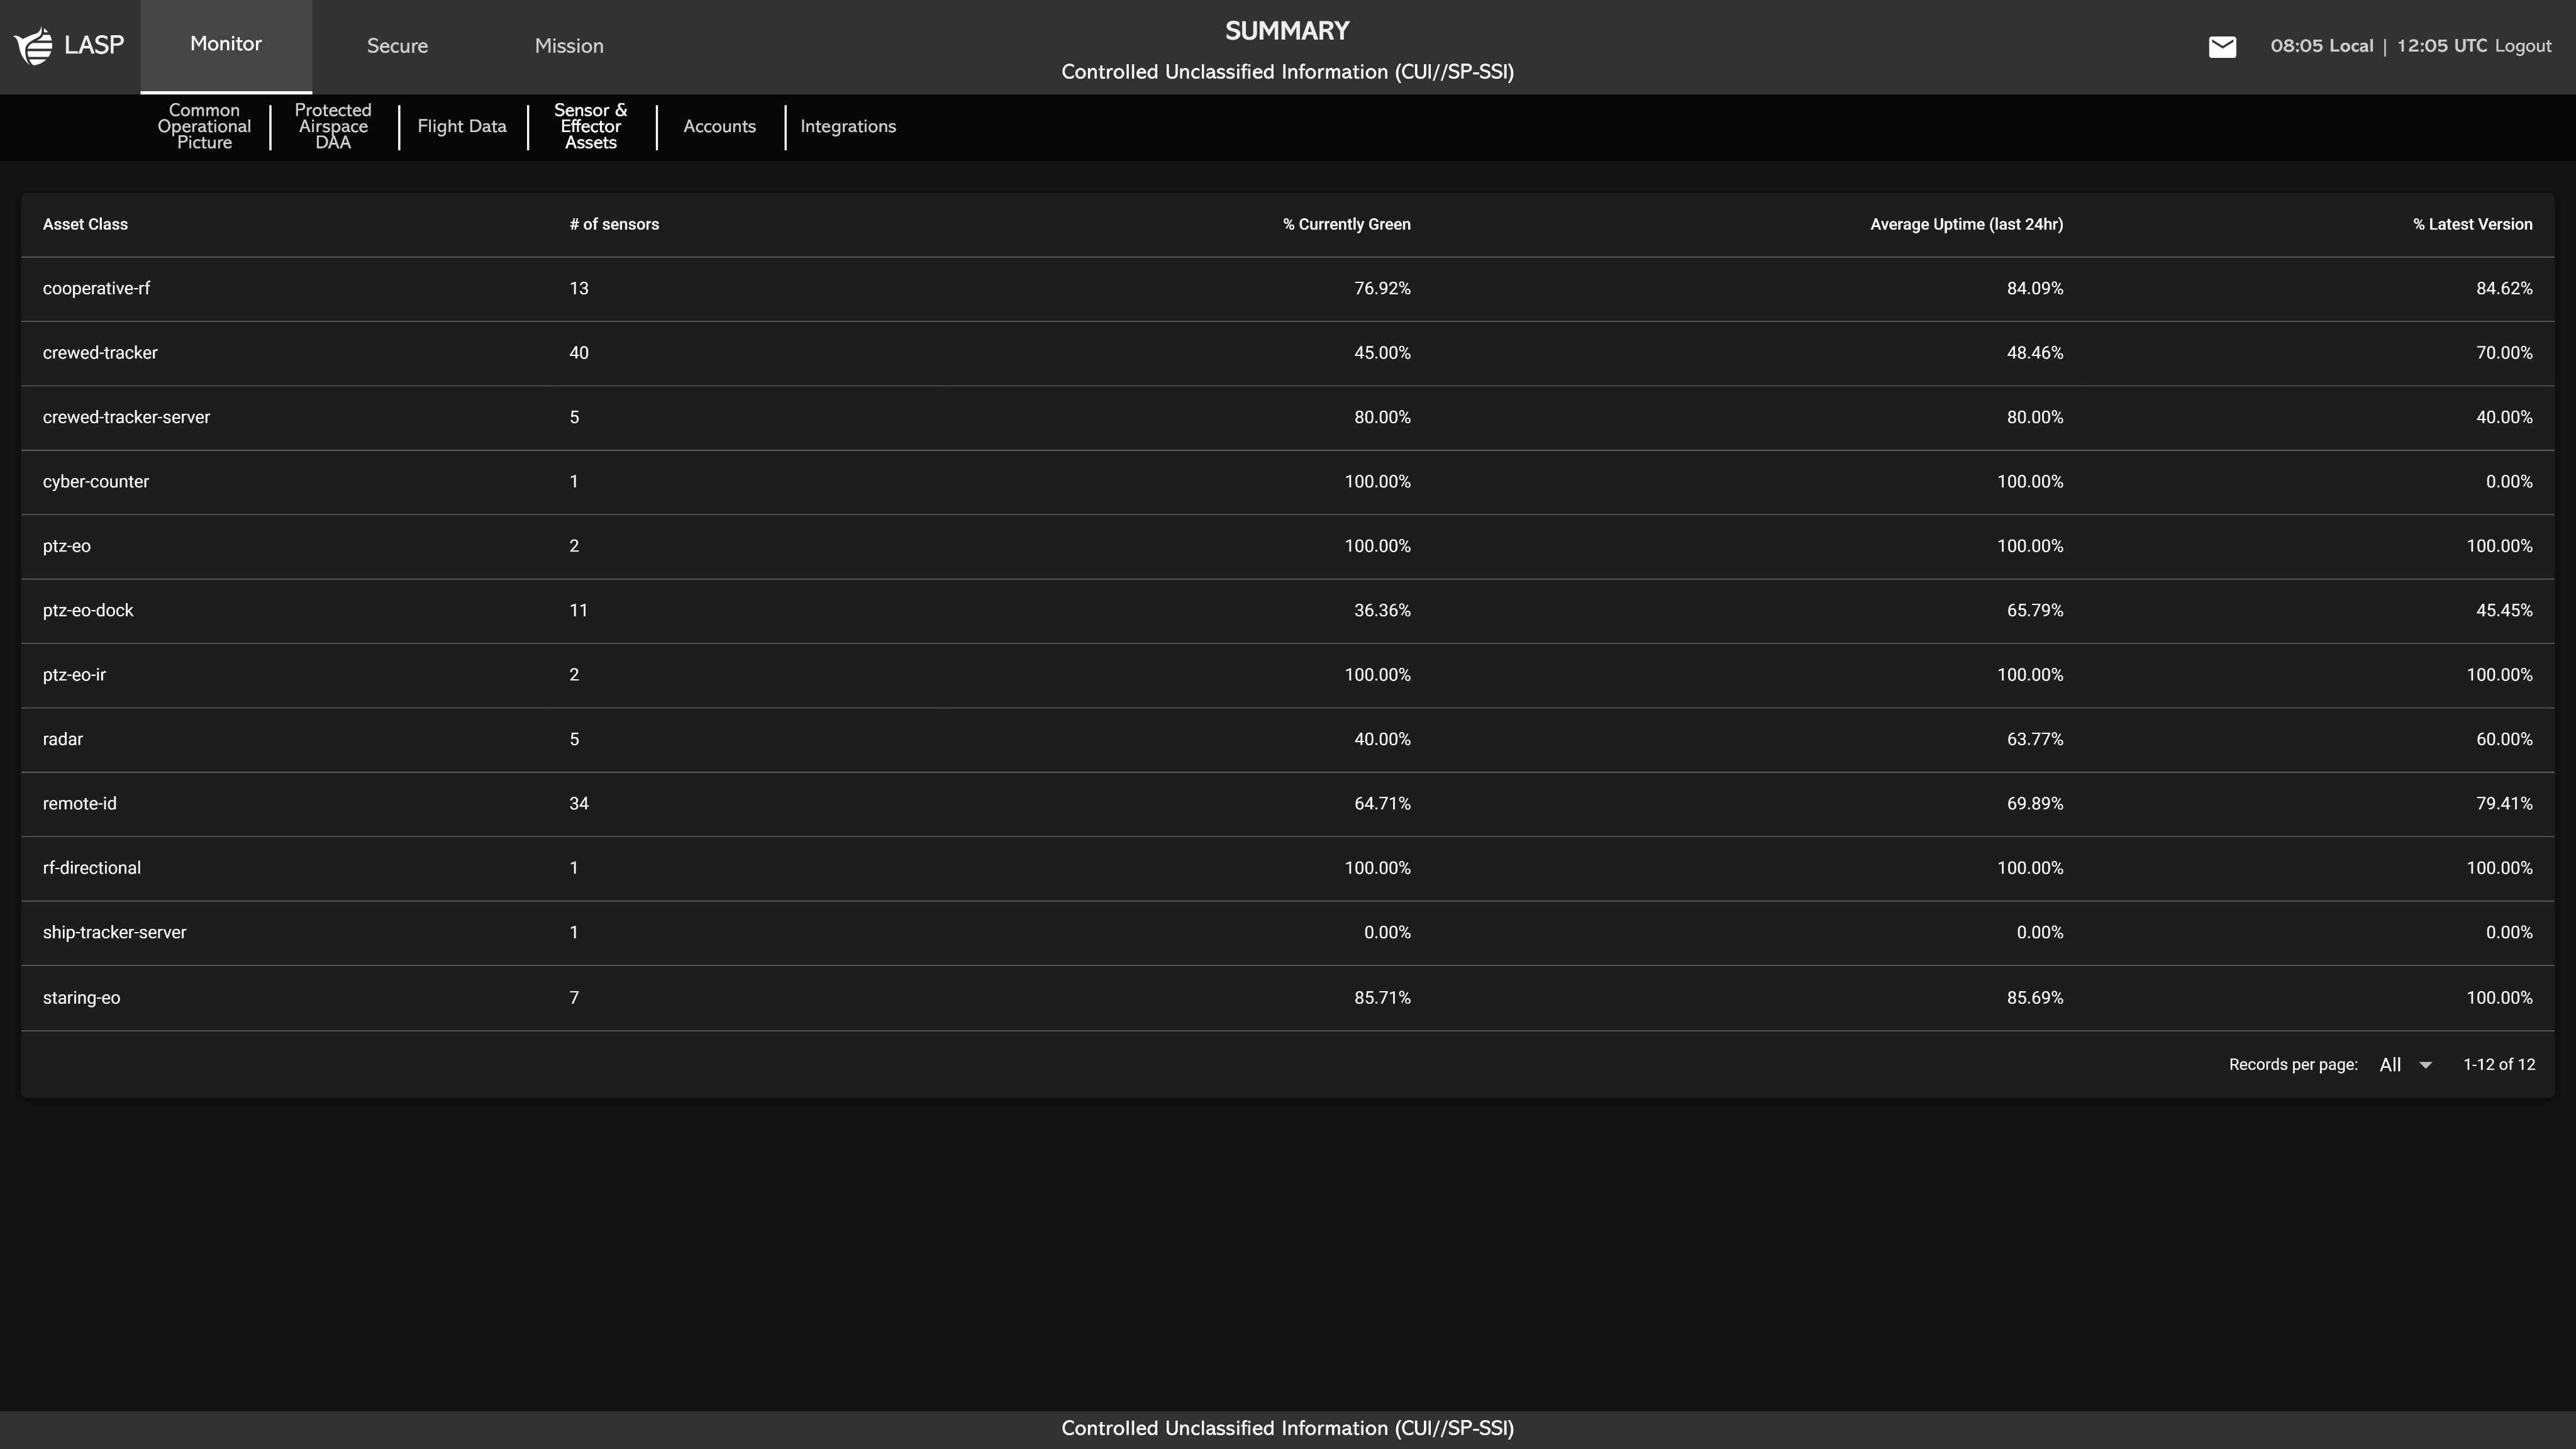The width and height of the screenshot is (2576, 1449).
Task: Sort by % Currently Green header
Action: (1347, 224)
